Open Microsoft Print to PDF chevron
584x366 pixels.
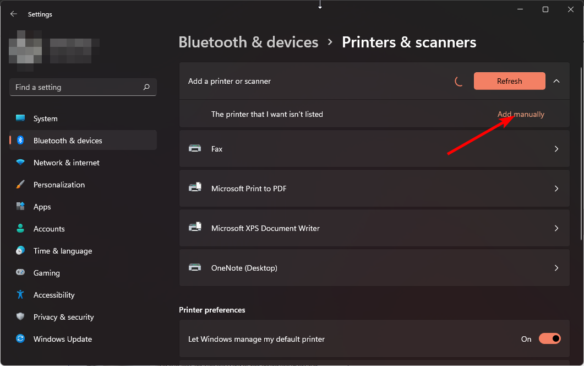pyautogui.click(x=556, y=189)
